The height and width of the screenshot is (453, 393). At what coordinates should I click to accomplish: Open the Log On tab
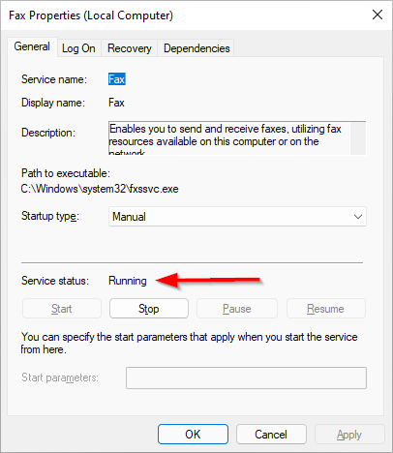[78, 48]
